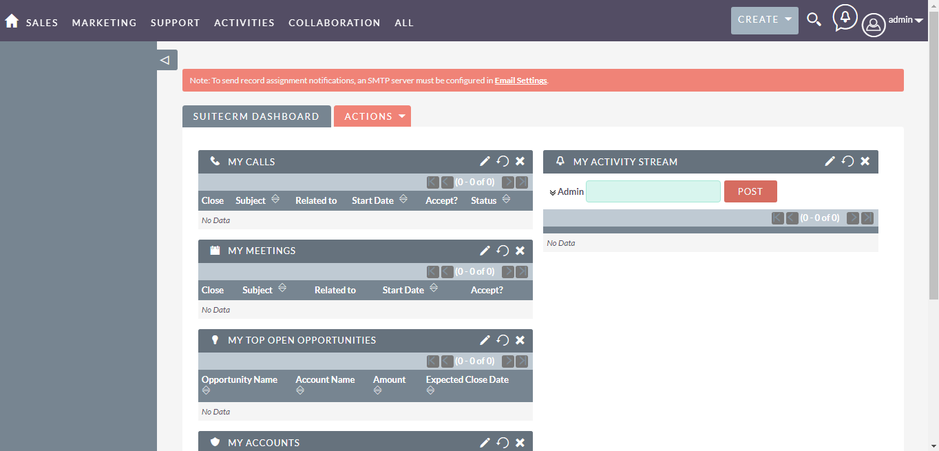Screen dimensions: 939x451
Task: Click the POST button
Action: (x=750, y=191)
